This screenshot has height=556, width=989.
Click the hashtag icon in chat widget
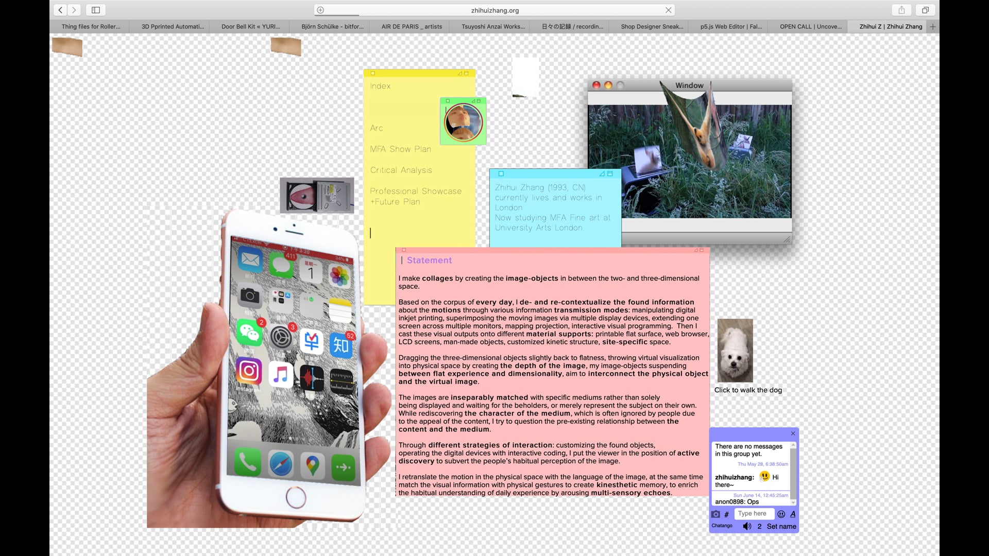tap(726, 514)
